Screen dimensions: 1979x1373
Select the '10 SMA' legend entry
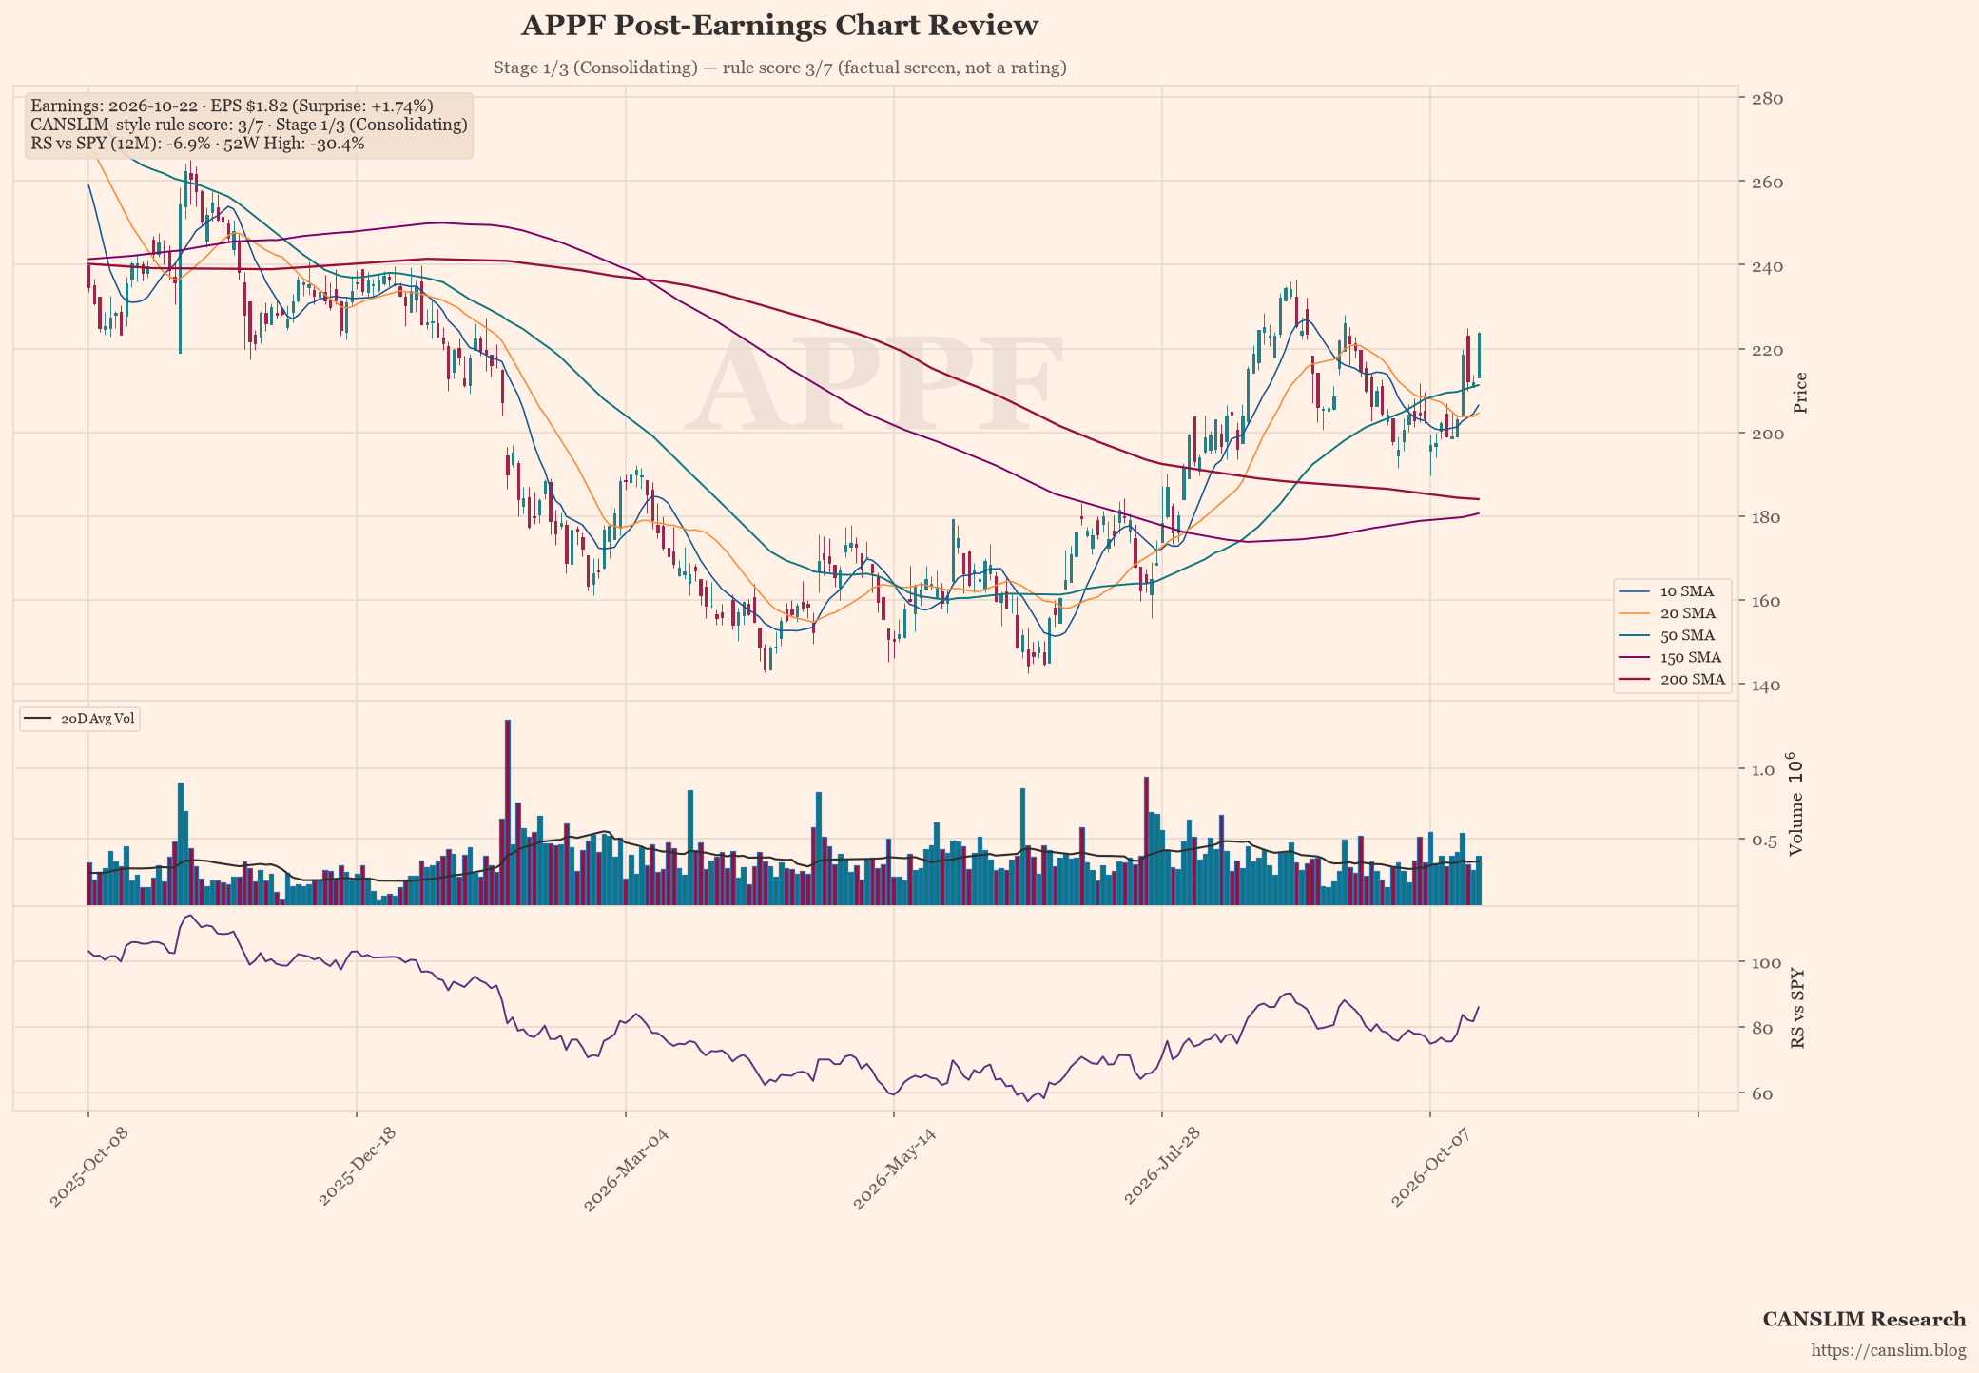(x=1672, y=591)
